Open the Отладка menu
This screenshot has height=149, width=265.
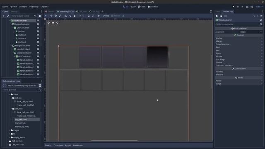[x=23, y=7]
